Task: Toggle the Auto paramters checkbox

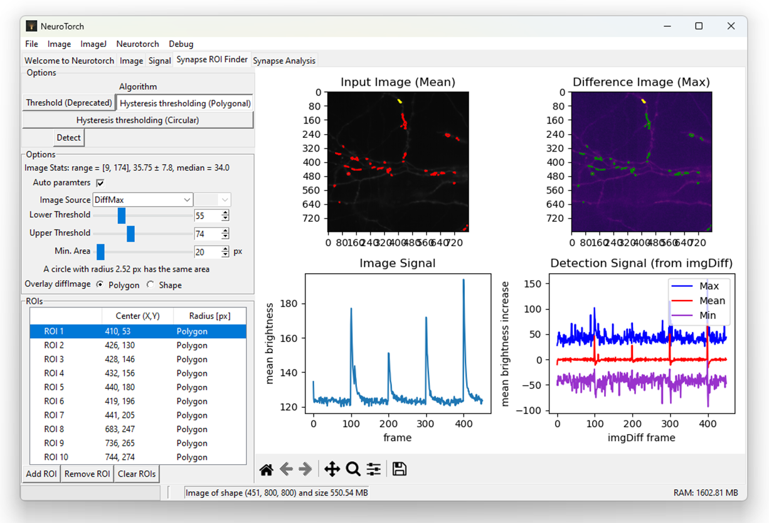Action: tap(100, 183)
